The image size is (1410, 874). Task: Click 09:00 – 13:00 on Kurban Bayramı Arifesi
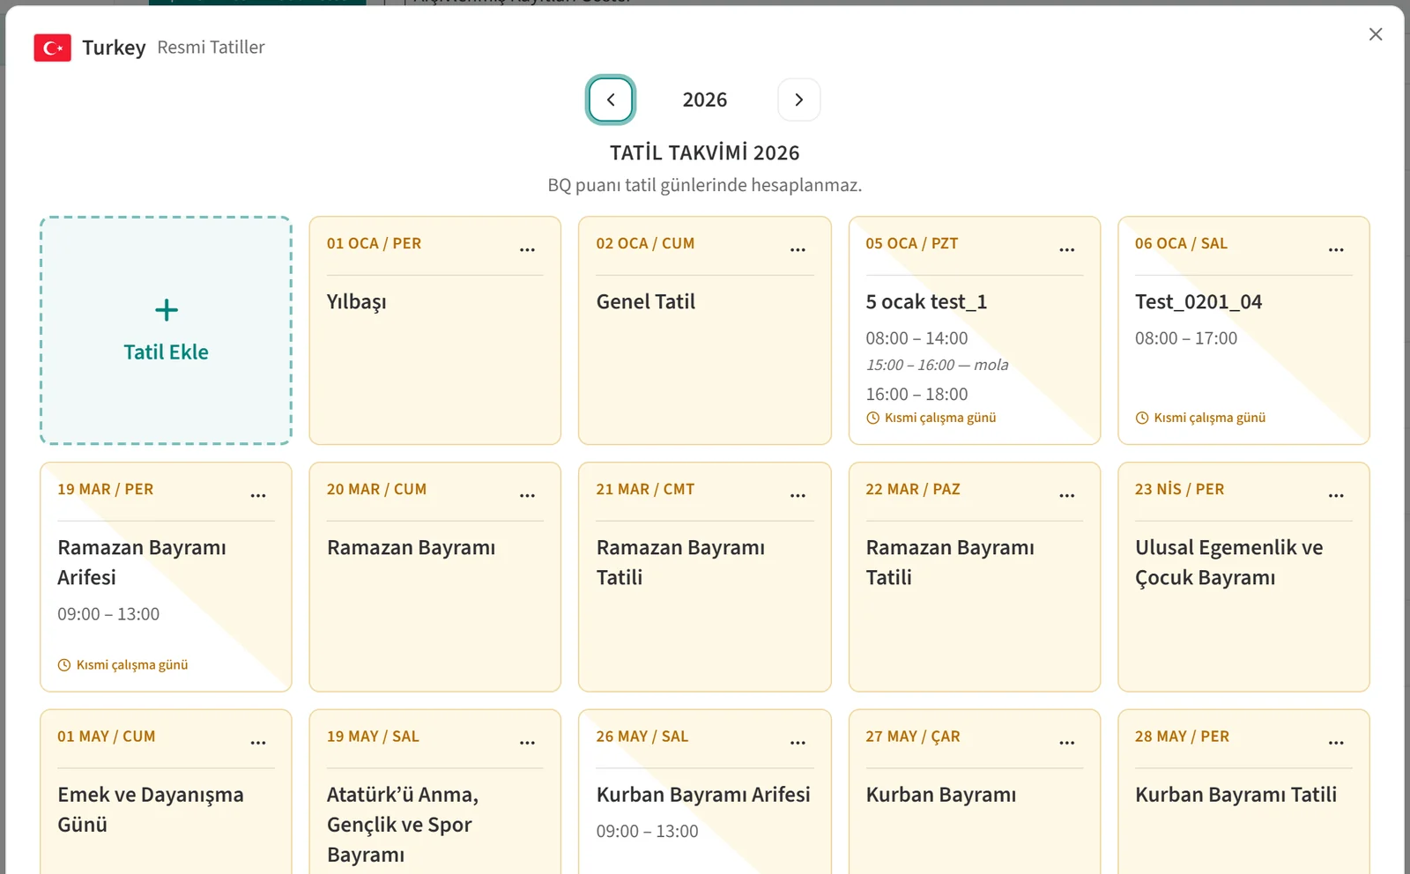pos(647,831)
